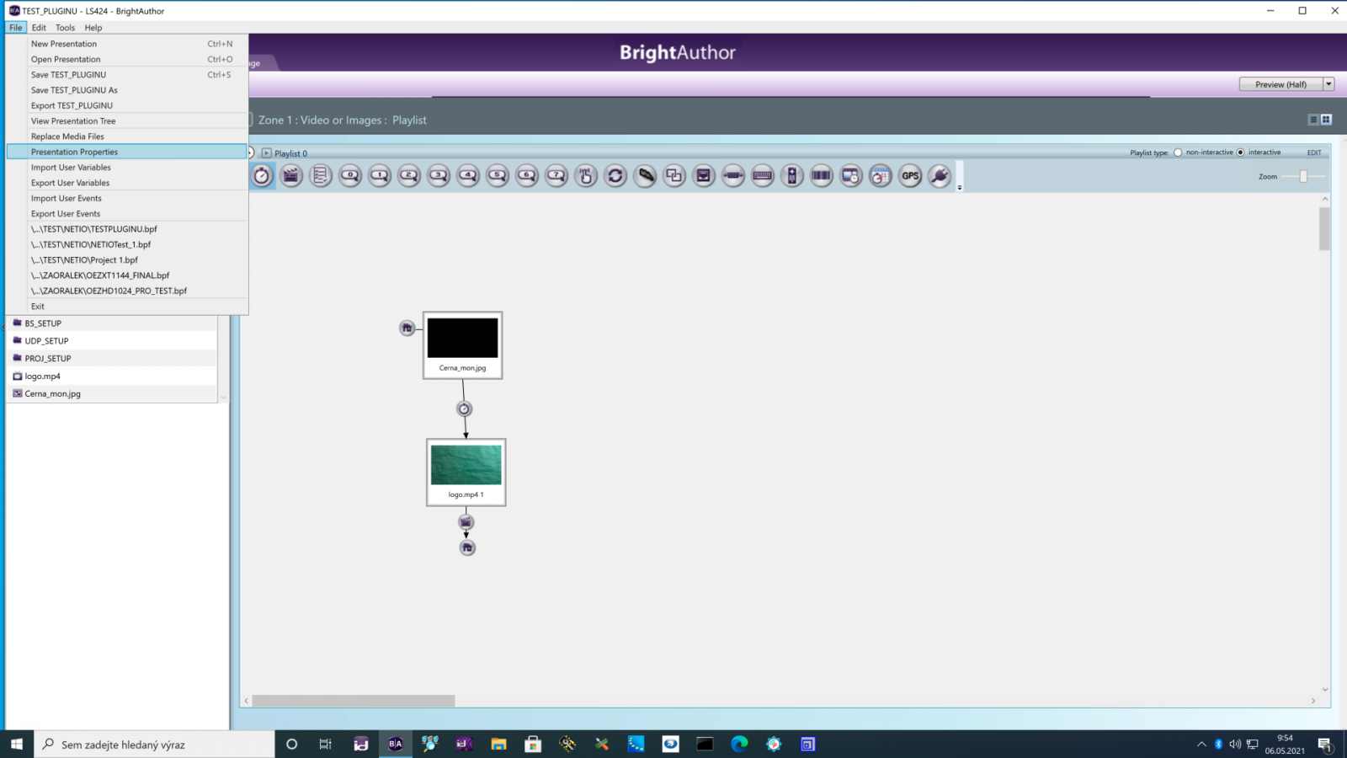Select the Keyboard input event icon
The image size is (1347, 758).
[x=763, y=176]
